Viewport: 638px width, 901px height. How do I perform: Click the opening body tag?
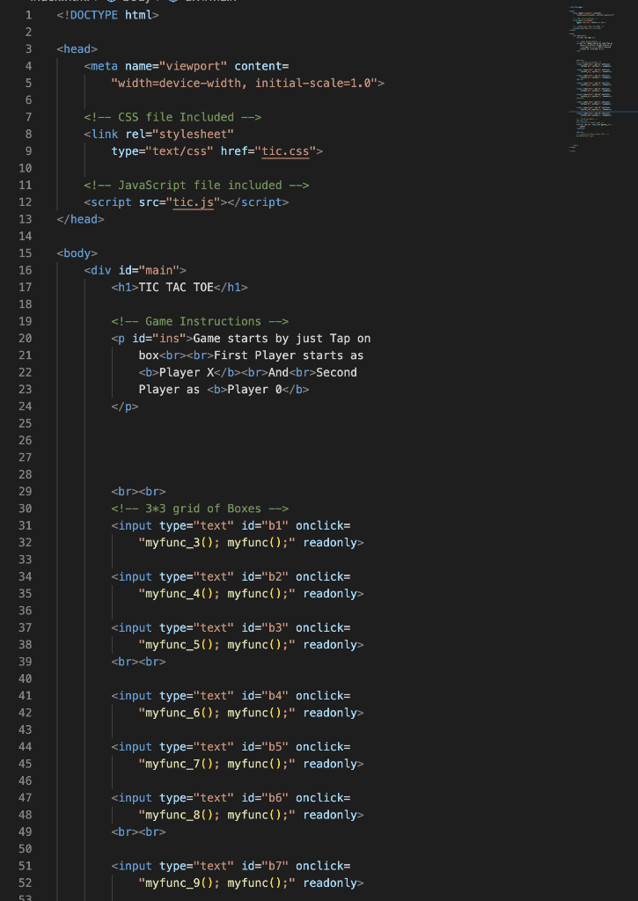(x=77, y=253)
